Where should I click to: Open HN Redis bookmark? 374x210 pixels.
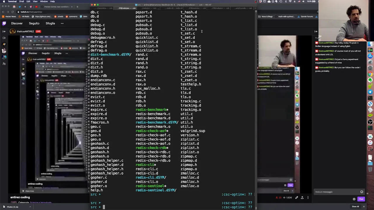pyautogui.click(x=24, y=17)
